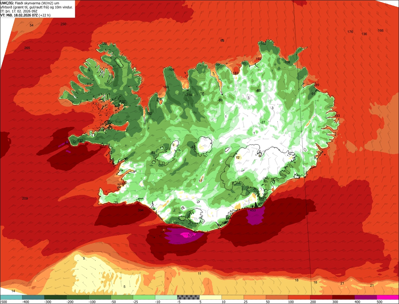This screenshot has width=399, height=304.
Task: Click the 'IT: þri. 17. 02. 2026 09Z' line
Action: [19, 11]
